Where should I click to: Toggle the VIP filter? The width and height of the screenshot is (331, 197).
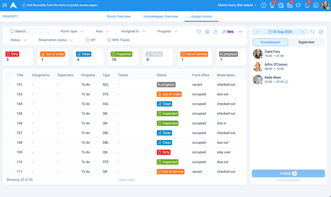(x=90, y=40)
